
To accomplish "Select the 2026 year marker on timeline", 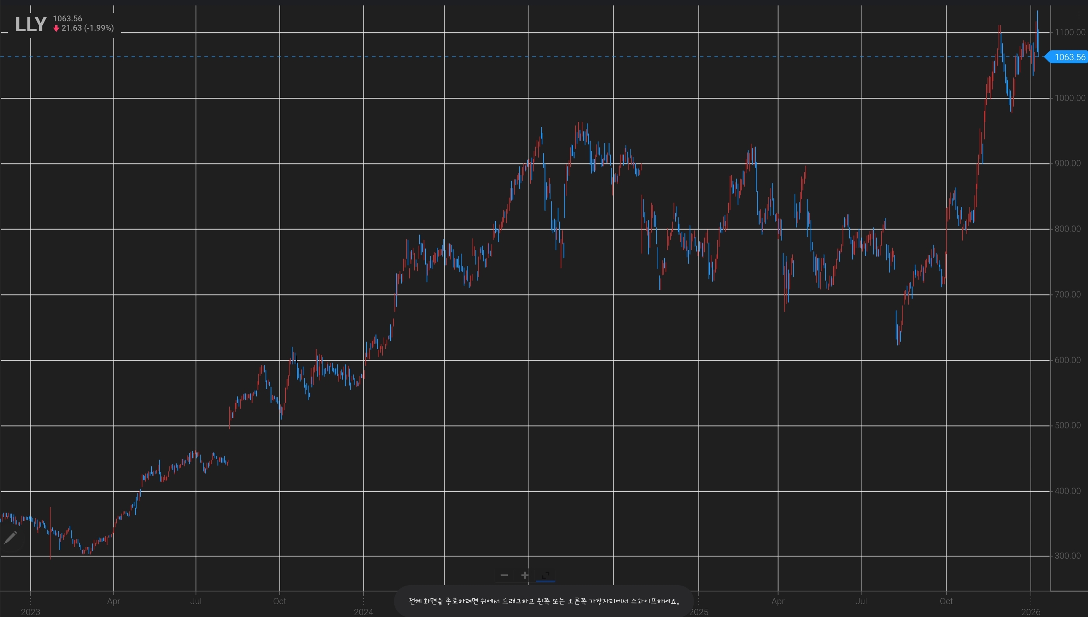I will click(x=1031, y=612).
